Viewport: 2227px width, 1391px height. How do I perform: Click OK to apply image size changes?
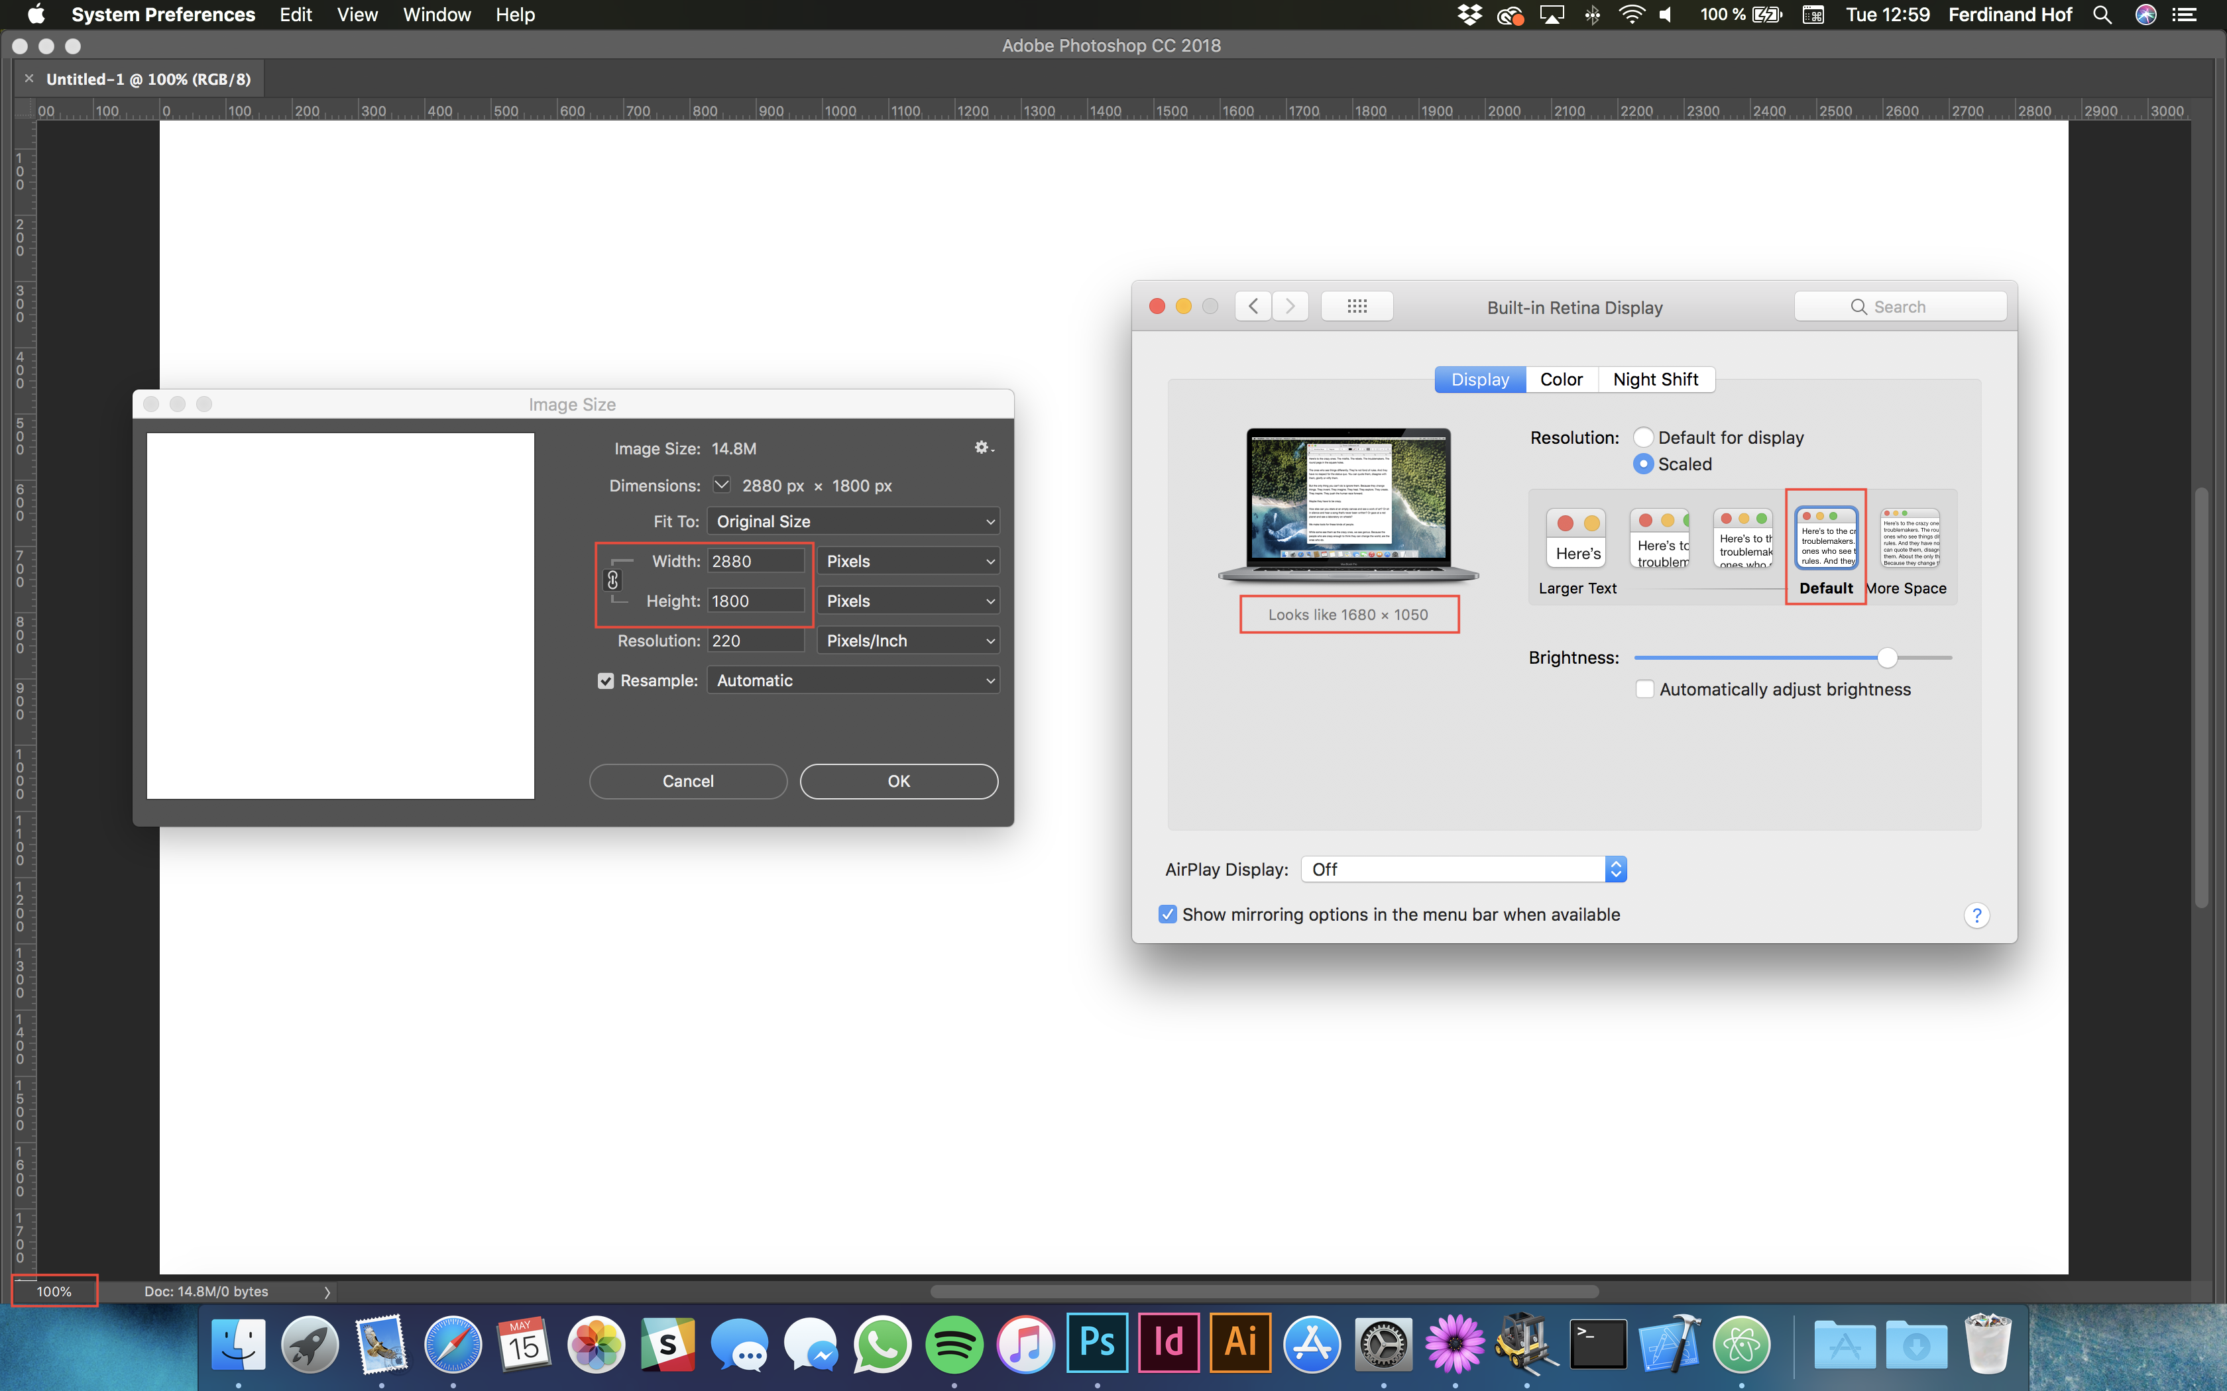tap(898, 780)
